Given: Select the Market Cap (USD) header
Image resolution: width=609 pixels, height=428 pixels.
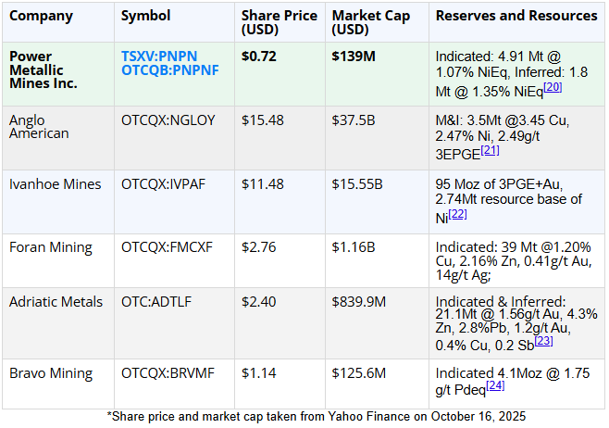Looking at the screenshot, I should (x=370, y=23).
